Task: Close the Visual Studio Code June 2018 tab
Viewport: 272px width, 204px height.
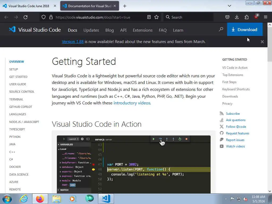Action: pos(55,6)
